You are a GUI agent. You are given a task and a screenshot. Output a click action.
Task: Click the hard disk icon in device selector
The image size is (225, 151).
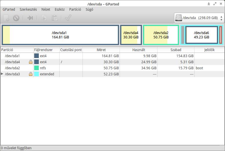(x=178, y=18)
